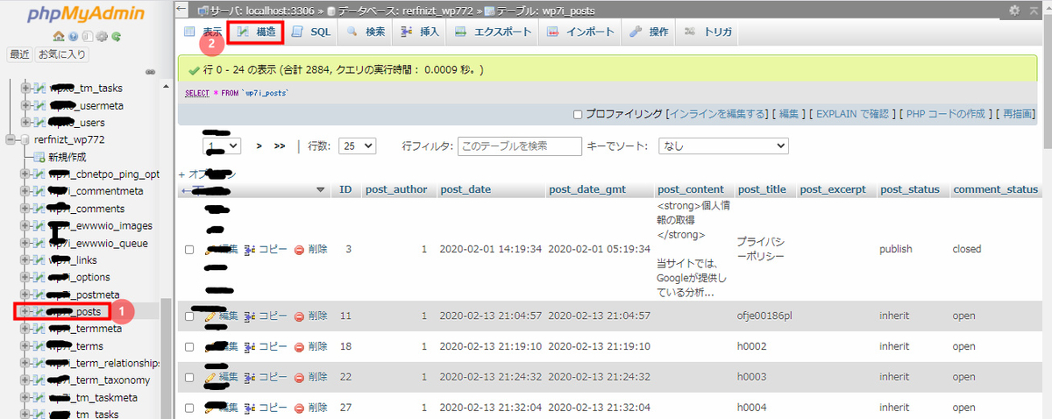Click copy icon in row ID 22
1052x419 pixels.
250,378
